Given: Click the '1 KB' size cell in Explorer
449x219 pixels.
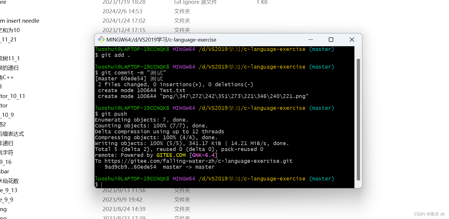Looking at the screenshot, I should [262, 2].
